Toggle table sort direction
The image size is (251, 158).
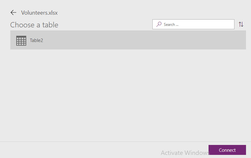tap(241, 24)
